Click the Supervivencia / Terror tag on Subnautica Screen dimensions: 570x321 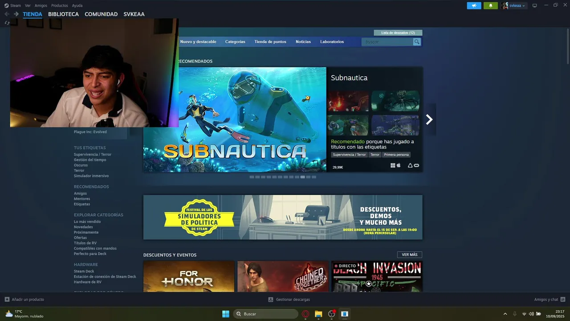coord(349,155)
